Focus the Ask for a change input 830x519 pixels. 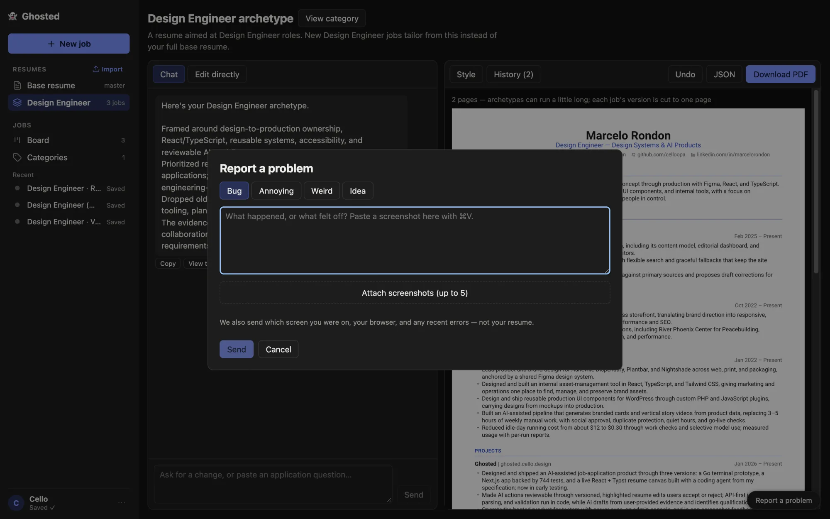(273, 484)
